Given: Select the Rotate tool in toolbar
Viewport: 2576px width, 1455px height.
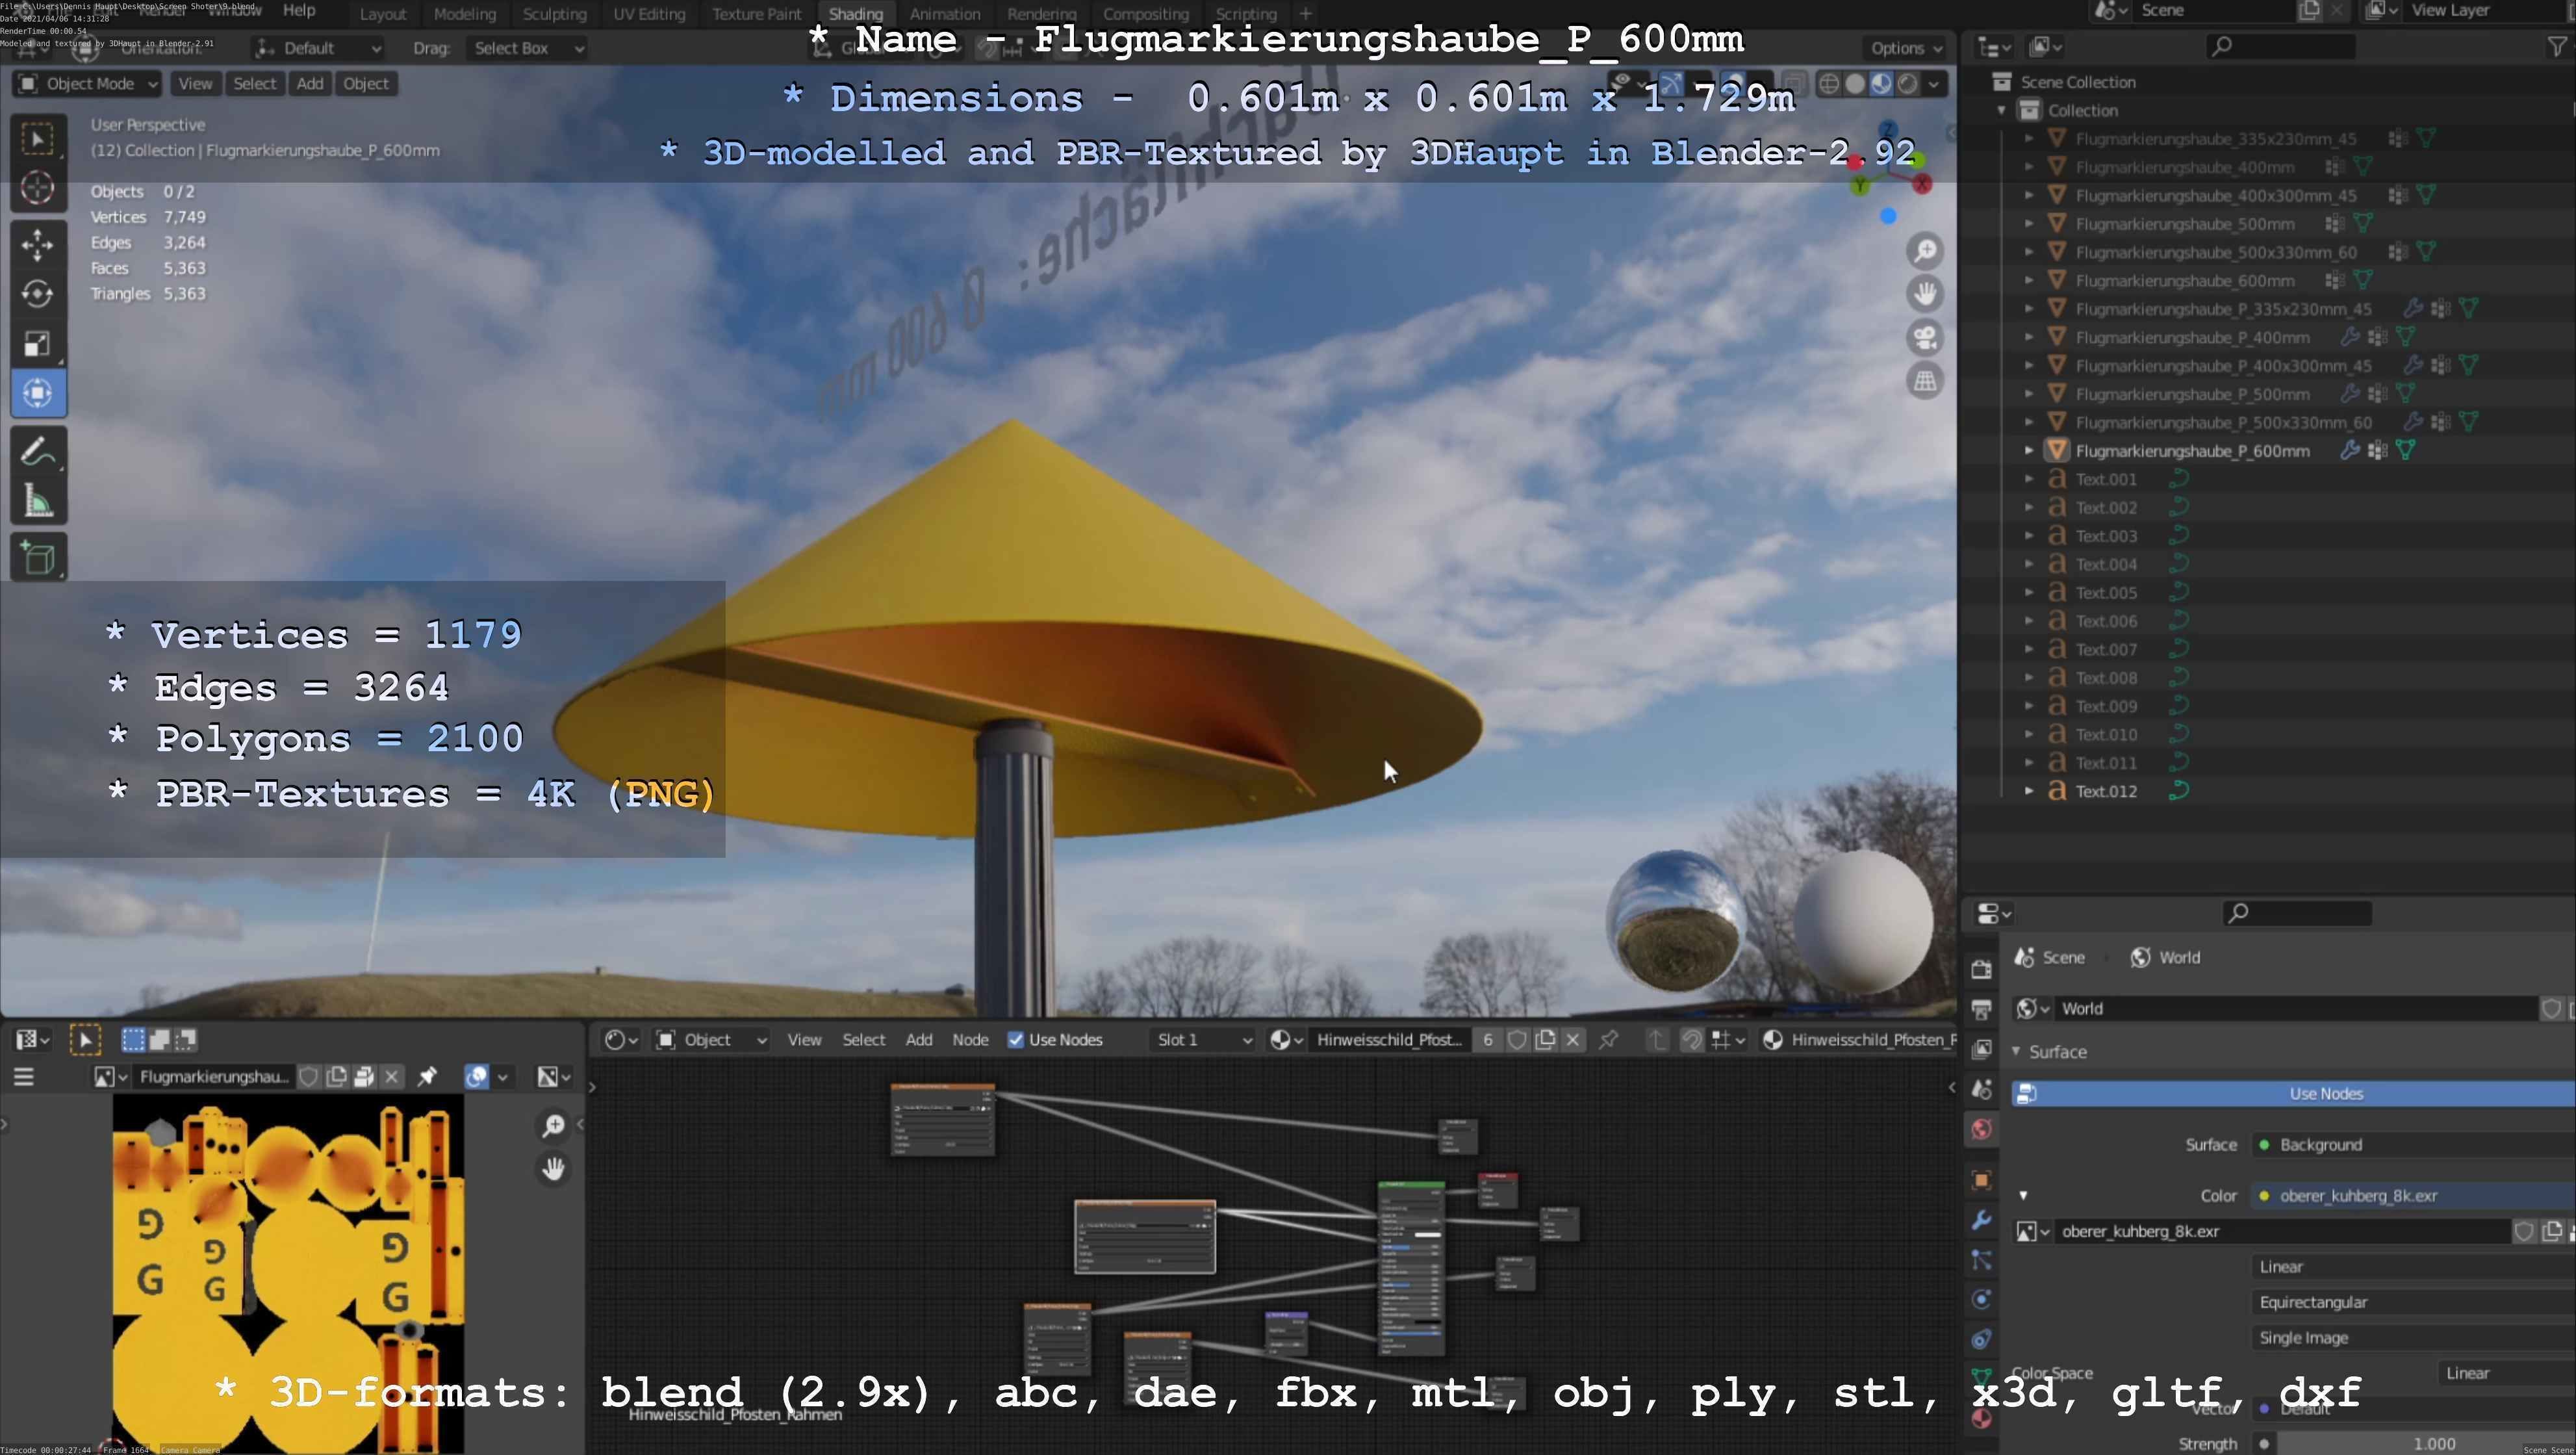Looking at the screenshot, I should coord(37,294).
